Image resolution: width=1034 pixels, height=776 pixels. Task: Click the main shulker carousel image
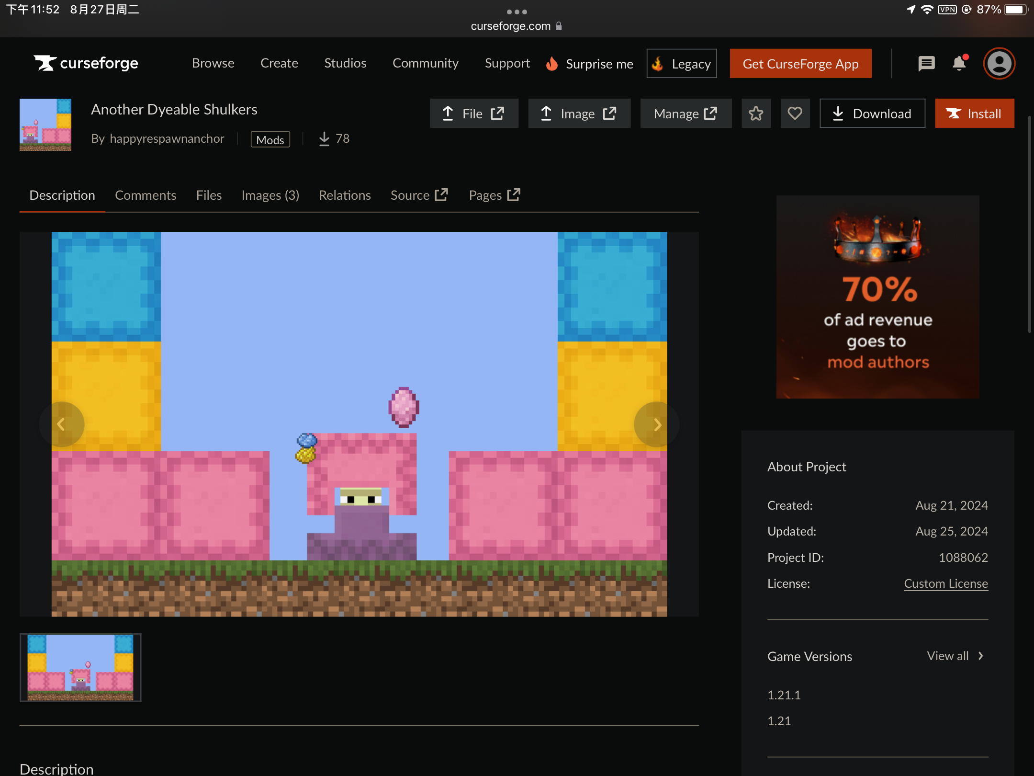click(x=359, y=424)
